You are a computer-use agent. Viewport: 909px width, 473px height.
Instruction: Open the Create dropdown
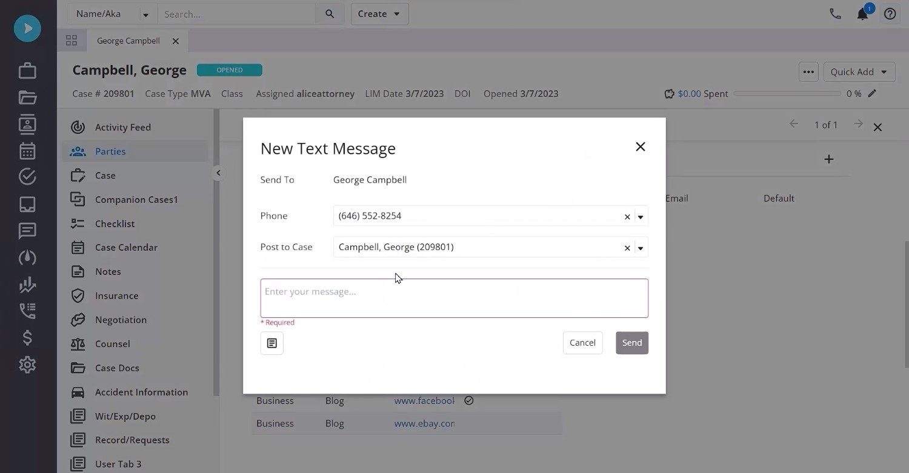click(379, 13)
